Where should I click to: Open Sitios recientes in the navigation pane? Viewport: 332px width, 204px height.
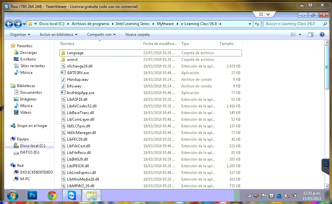click(33, 66)
